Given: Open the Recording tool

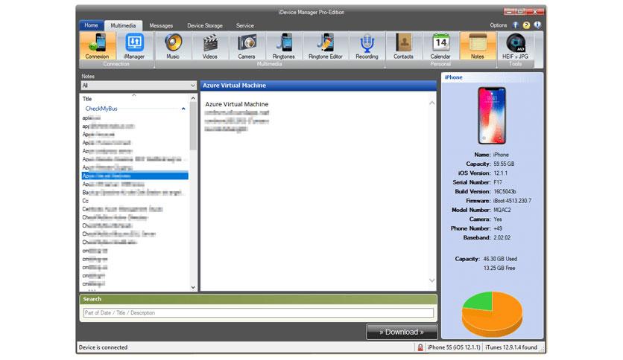Looking at the screenshot, I should point(367,46).
